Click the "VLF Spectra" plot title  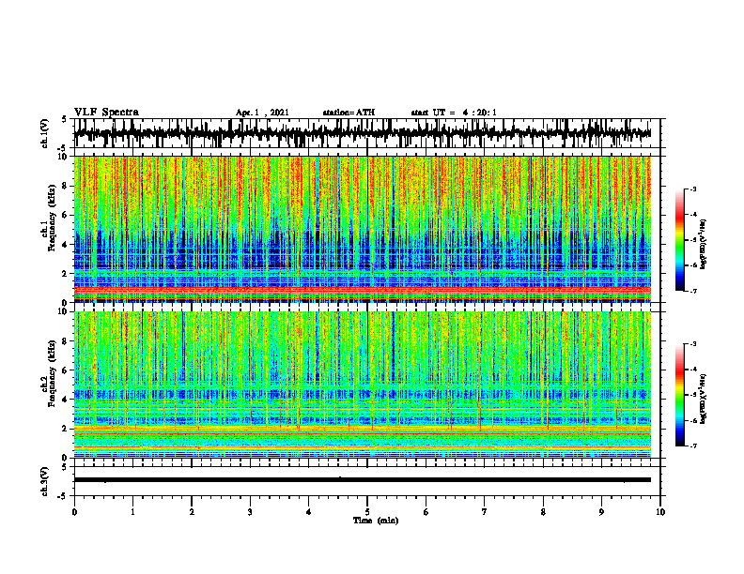point(106,113)
